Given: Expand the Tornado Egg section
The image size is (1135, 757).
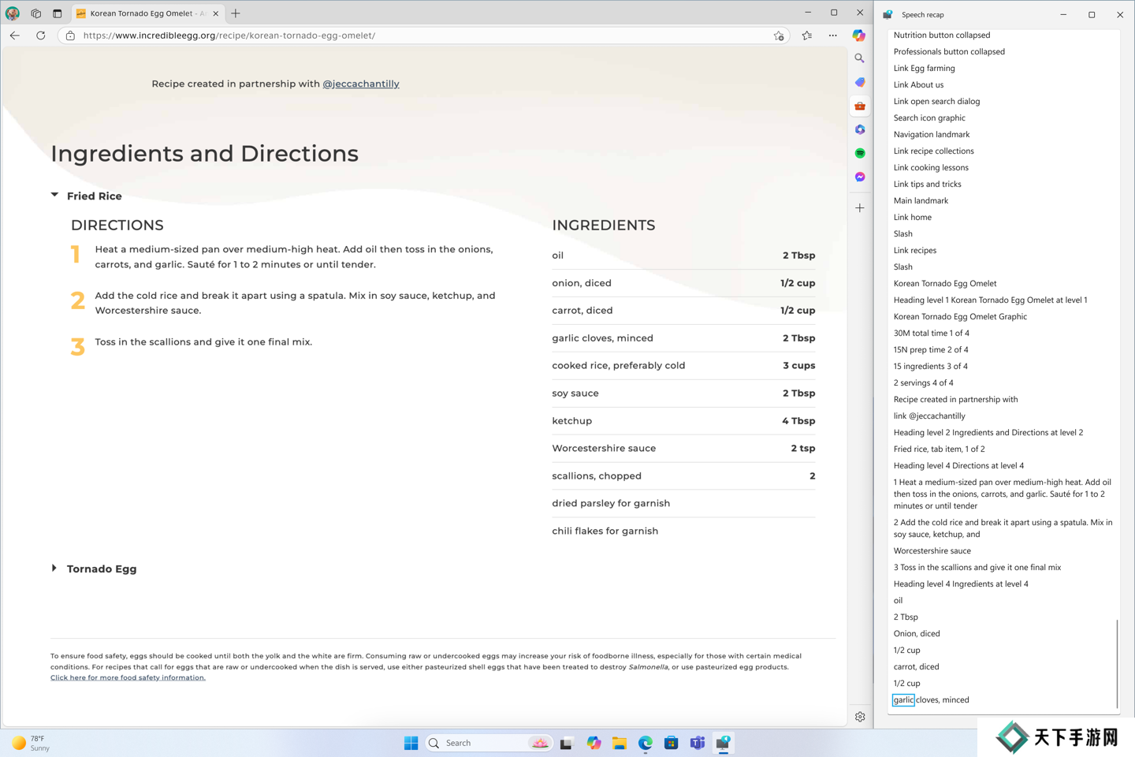Looking at the screenshot, I should (54, 569).
